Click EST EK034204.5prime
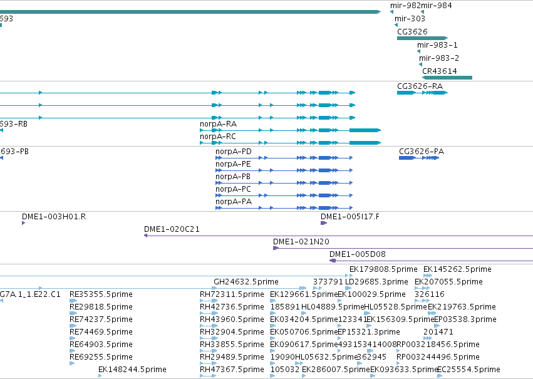 coord(304,320)
